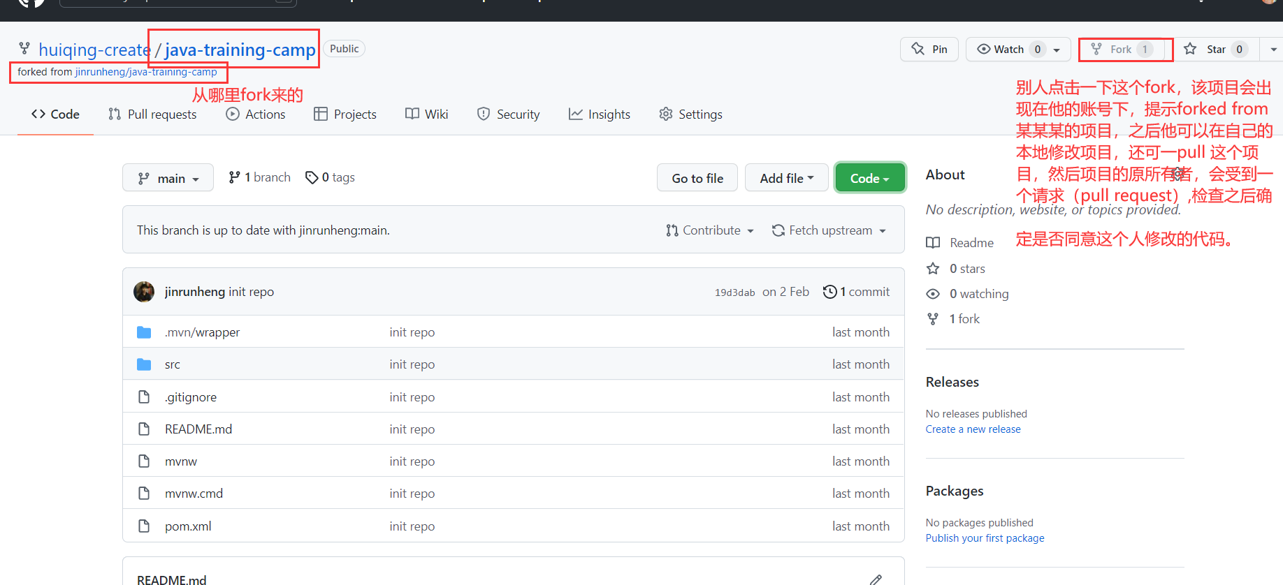Viewport: 1283px width, 585px height.
Task: Open the src folder name link
Action: pyautogui.click(x=172, y=364)
